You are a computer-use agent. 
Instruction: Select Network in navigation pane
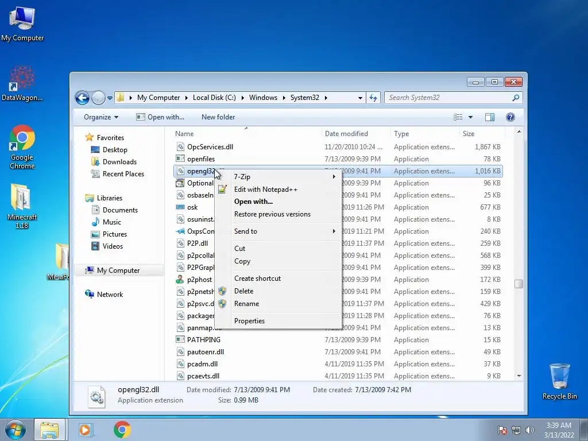point(105,295)
